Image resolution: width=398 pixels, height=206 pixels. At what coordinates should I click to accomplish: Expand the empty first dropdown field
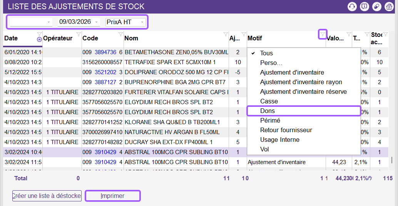tap(49, 22)
